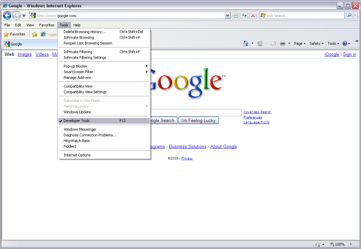
Task: Uncheck the Developer Tools menu item
Action: point(104,121)
